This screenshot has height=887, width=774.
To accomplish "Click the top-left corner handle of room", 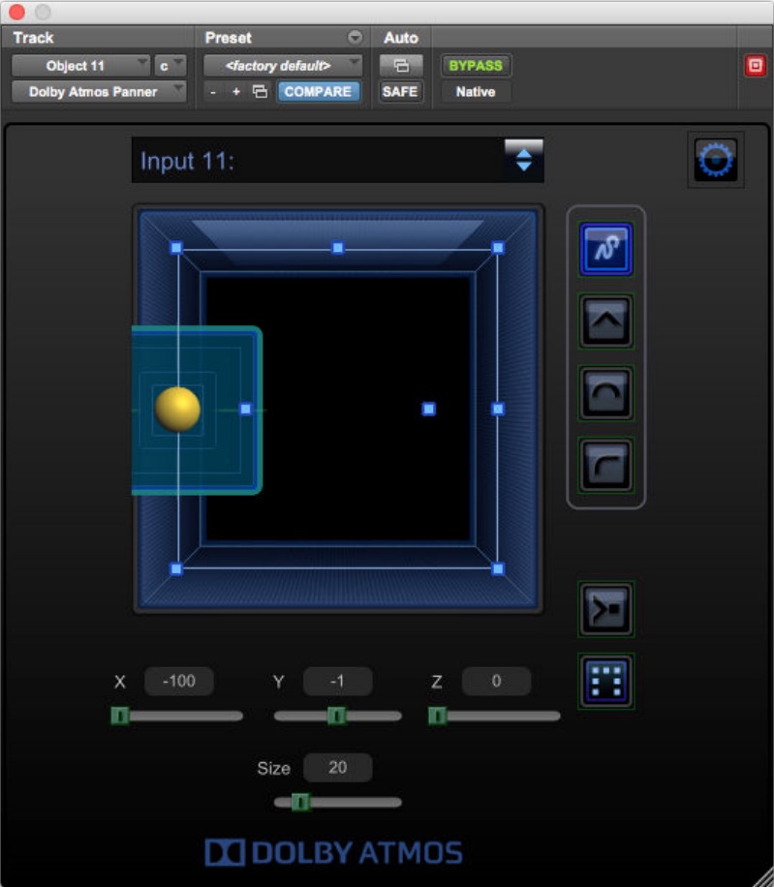I will pos(176,248).
